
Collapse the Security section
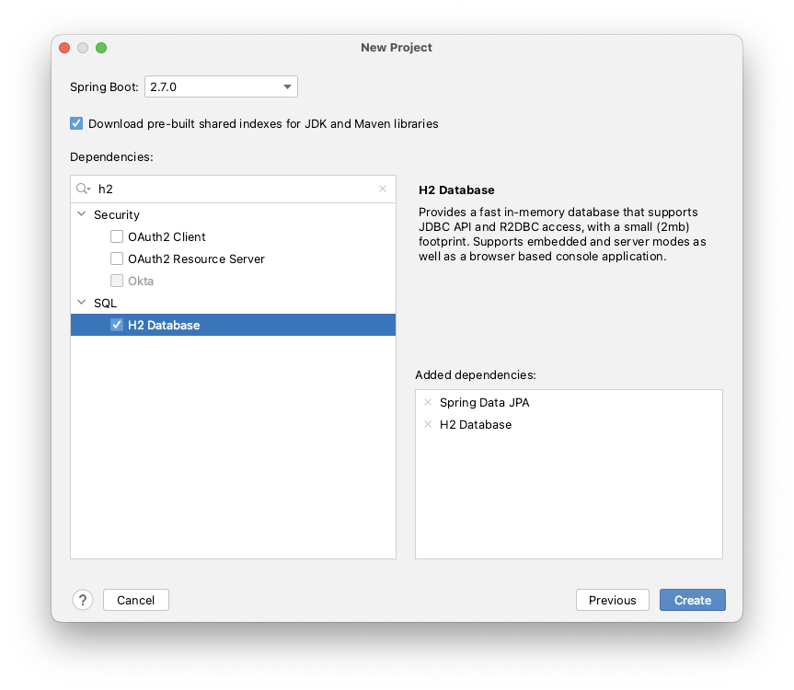click(x=81, y=214)
